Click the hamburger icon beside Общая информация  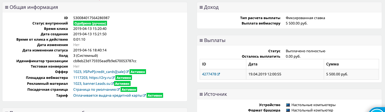click(7, 7)
